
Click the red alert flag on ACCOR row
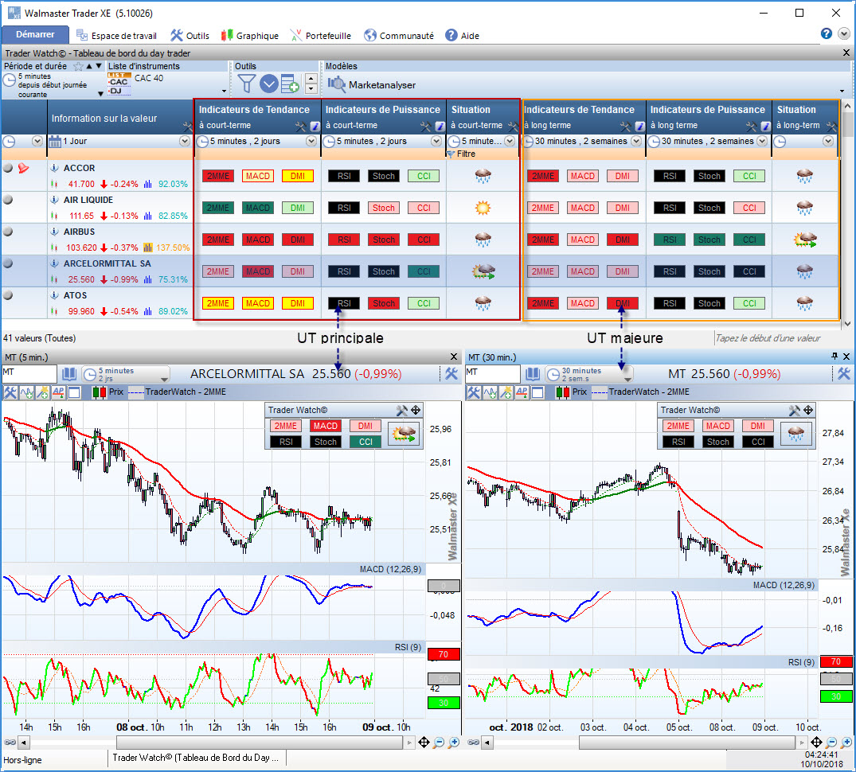click(23, 168)
